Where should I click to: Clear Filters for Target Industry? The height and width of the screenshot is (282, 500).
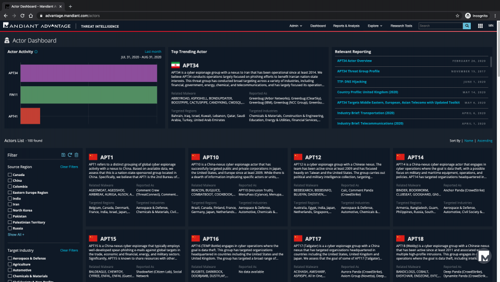pyautogui.click(x=69, y=251)
